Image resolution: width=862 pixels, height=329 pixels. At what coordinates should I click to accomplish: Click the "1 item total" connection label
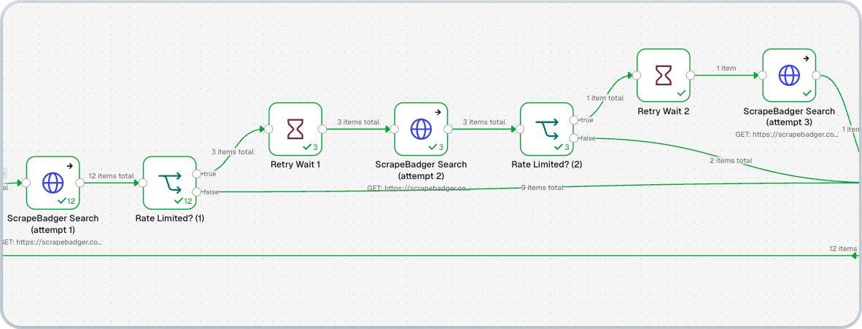tap(605, 98)
